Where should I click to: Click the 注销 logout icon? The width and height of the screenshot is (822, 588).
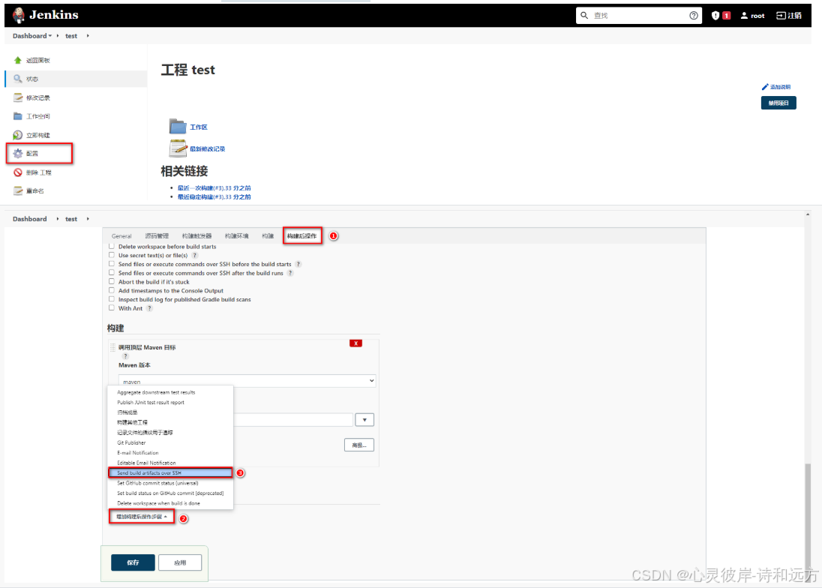click(781, 16)
